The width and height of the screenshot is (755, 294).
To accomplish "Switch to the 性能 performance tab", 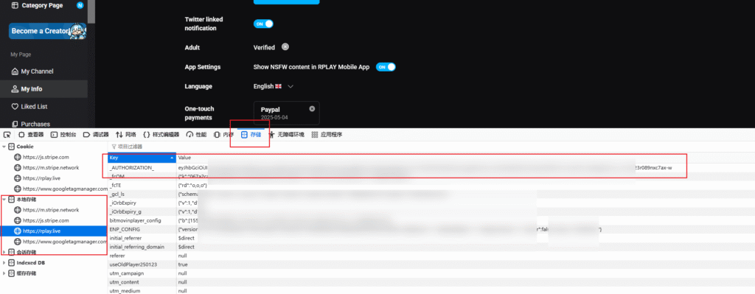I will [196, 135].
